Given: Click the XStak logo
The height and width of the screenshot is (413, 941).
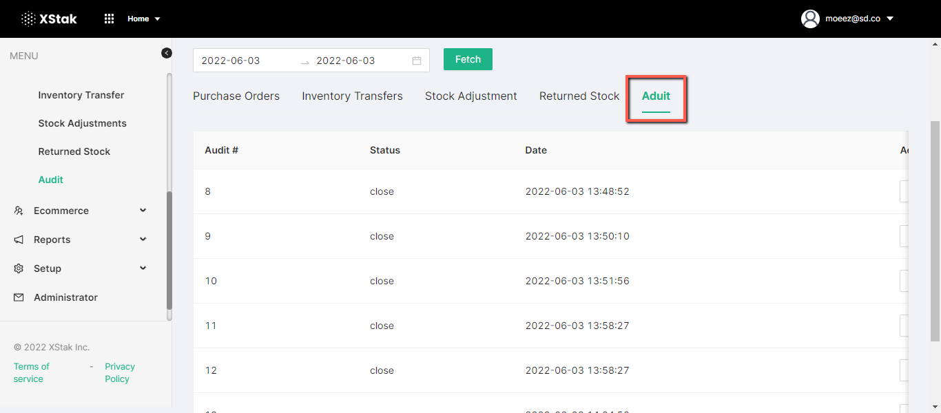Looking at the screenshot, I should point(49,19).
